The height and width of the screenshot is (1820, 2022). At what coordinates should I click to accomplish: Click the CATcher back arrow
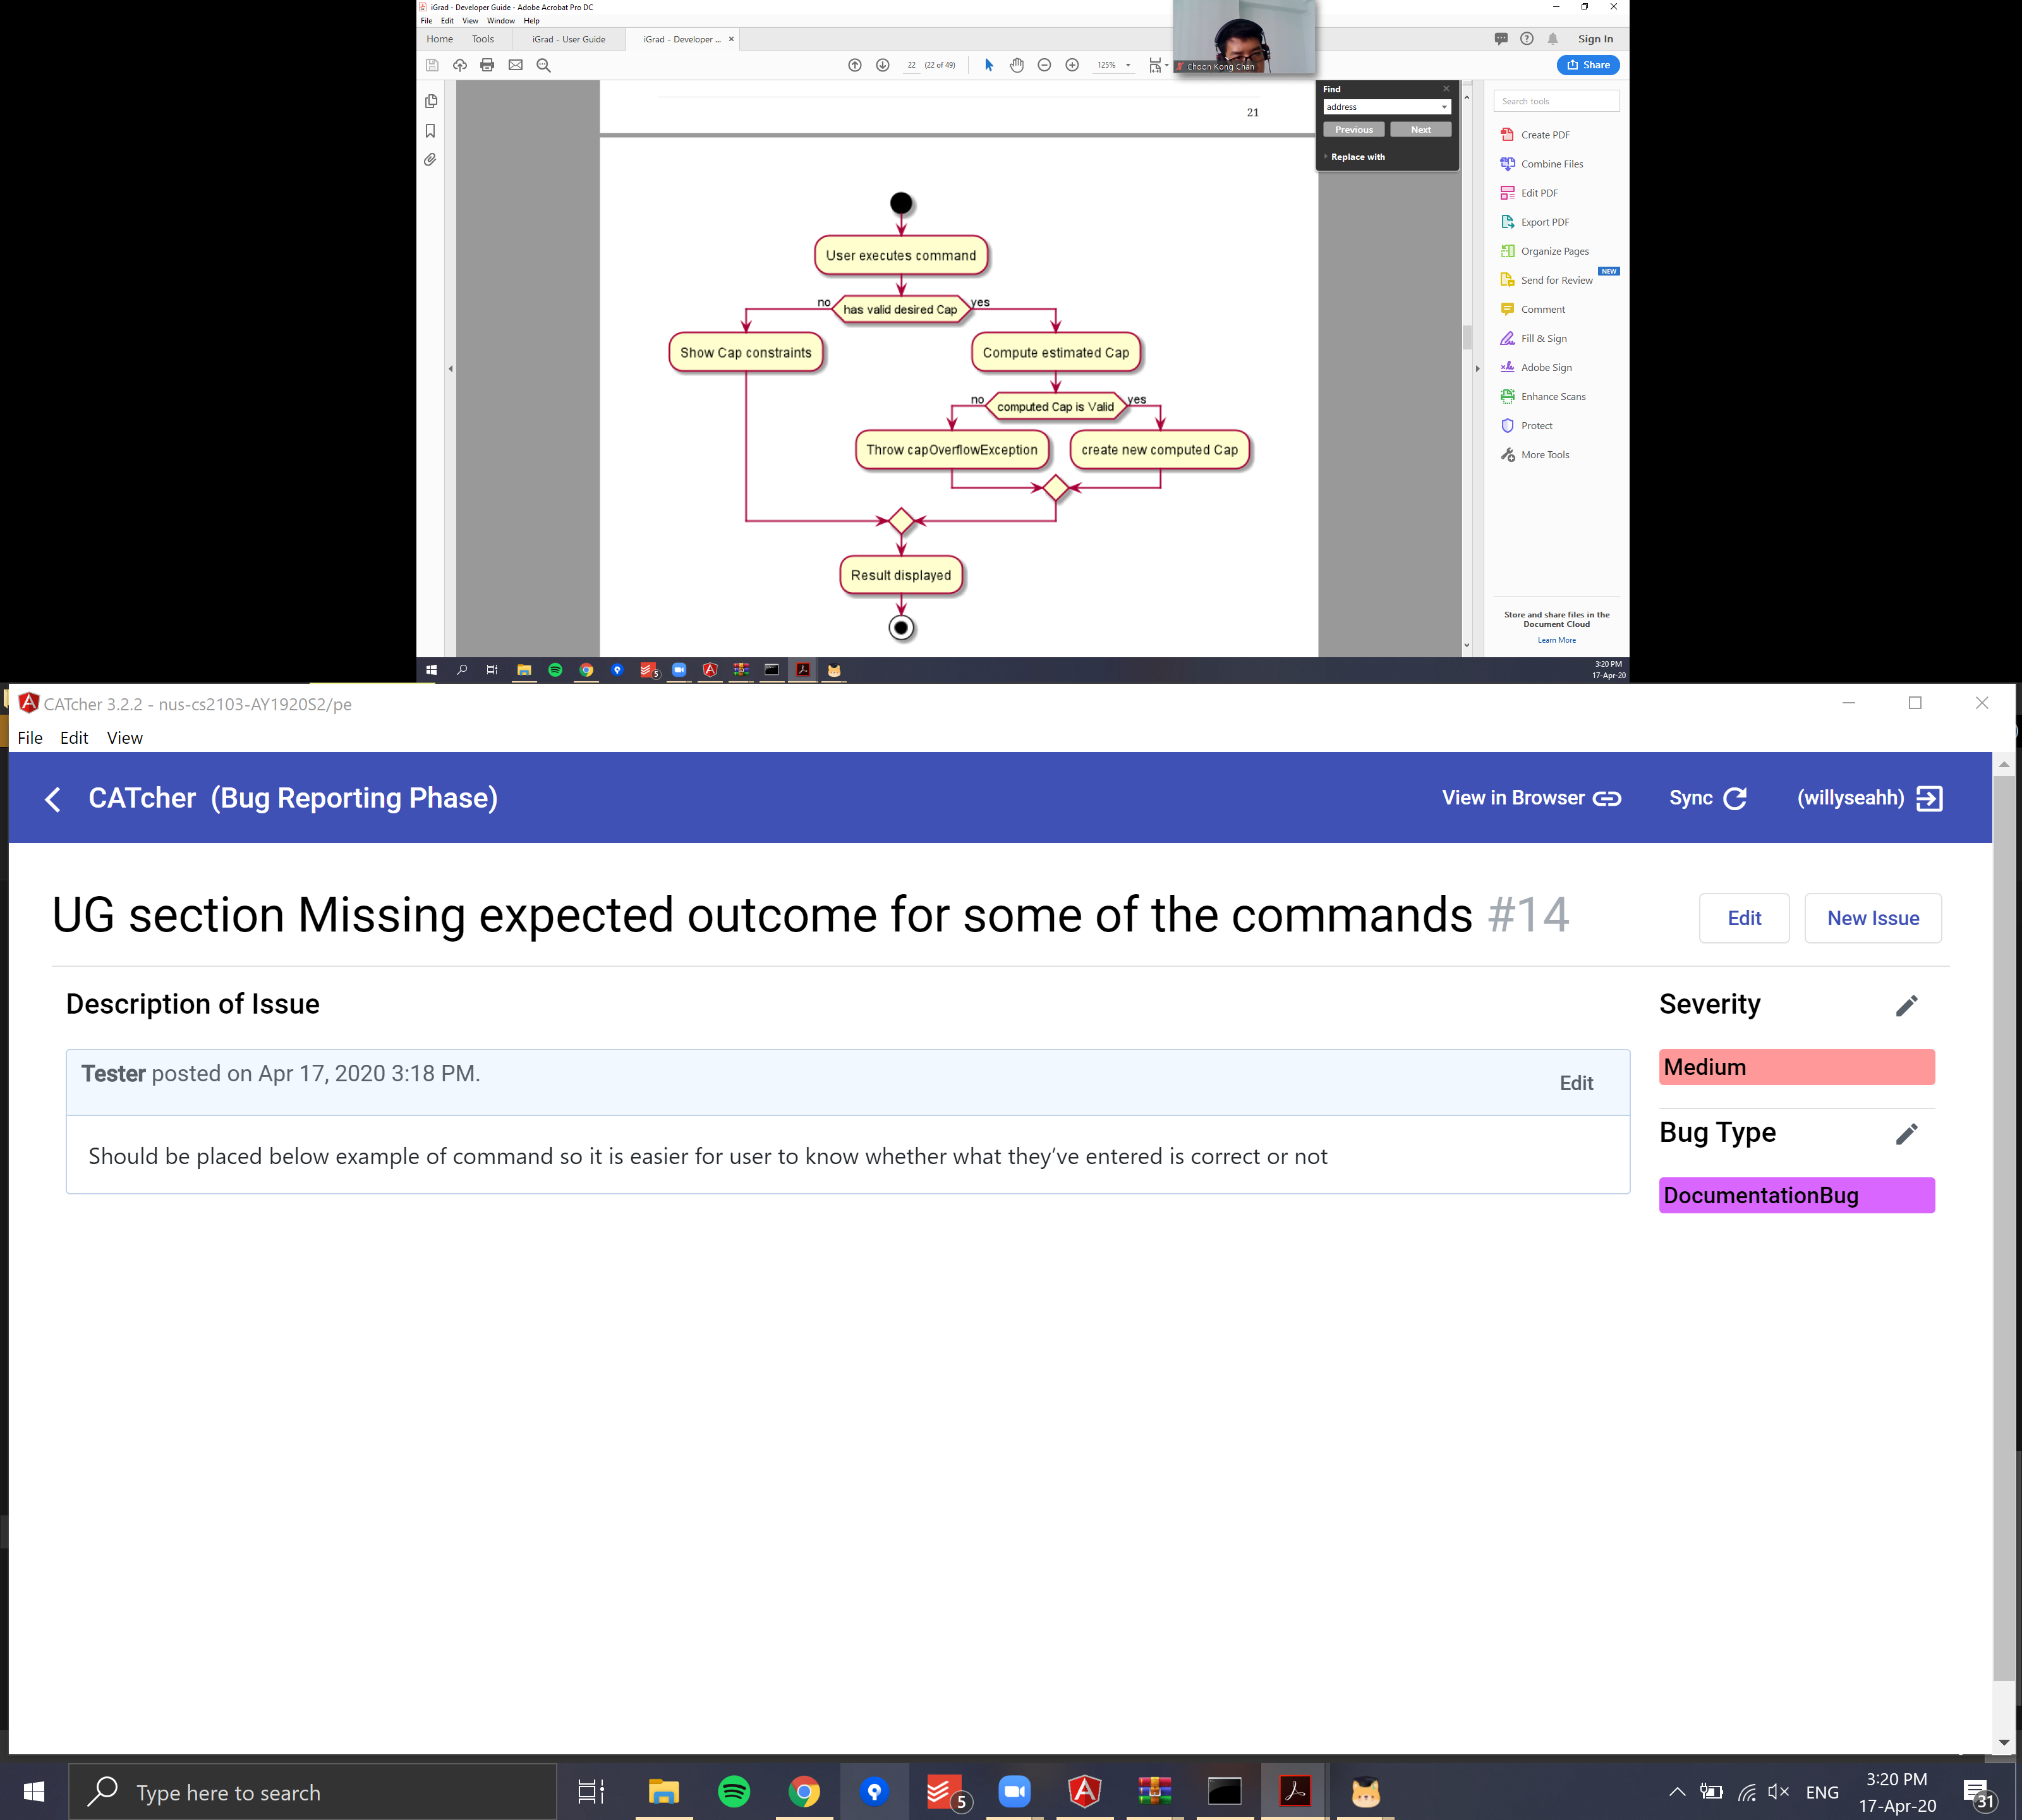coord(53,799)
